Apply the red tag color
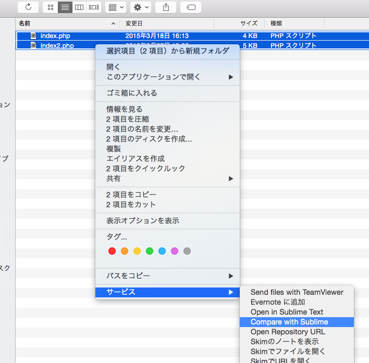 [x=112, y=251]
